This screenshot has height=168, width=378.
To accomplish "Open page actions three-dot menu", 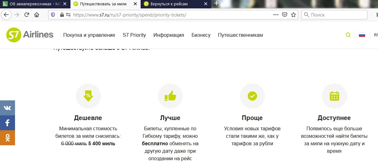I will pyautogui.click(x=276, y=15).
